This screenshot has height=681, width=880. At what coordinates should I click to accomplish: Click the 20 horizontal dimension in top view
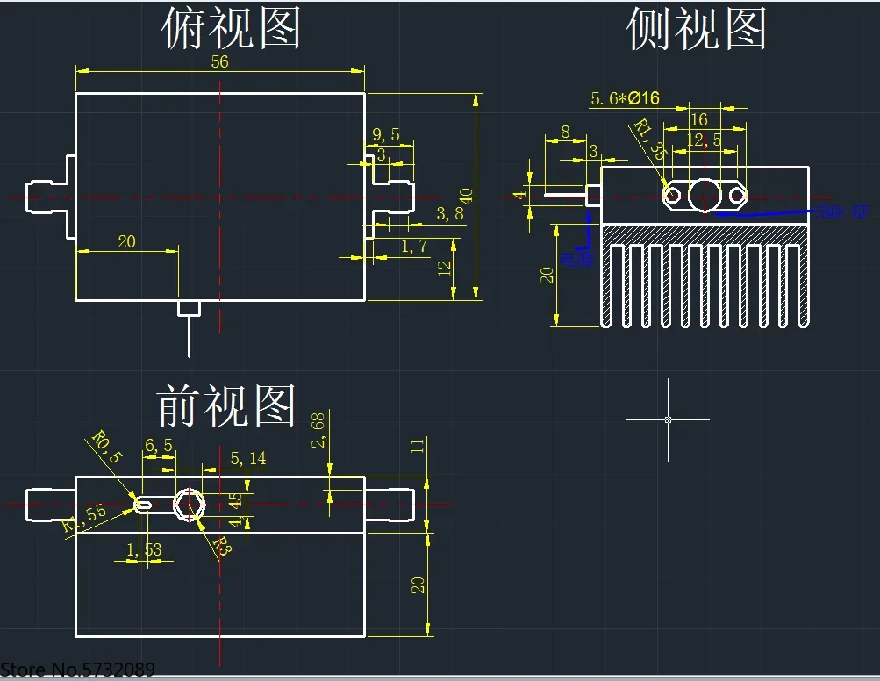click(127, 241)
